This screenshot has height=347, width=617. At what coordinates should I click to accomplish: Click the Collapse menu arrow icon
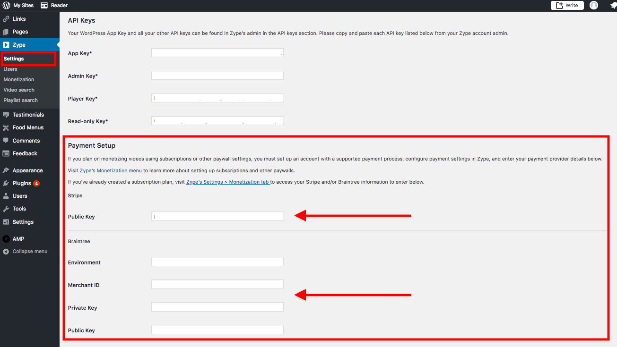[x=6, y=252]
